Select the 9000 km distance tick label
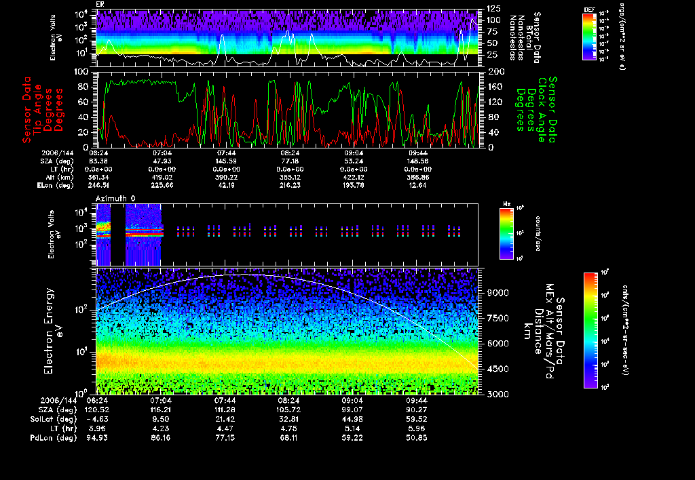695x480 pixels. [x=498, y=293]
